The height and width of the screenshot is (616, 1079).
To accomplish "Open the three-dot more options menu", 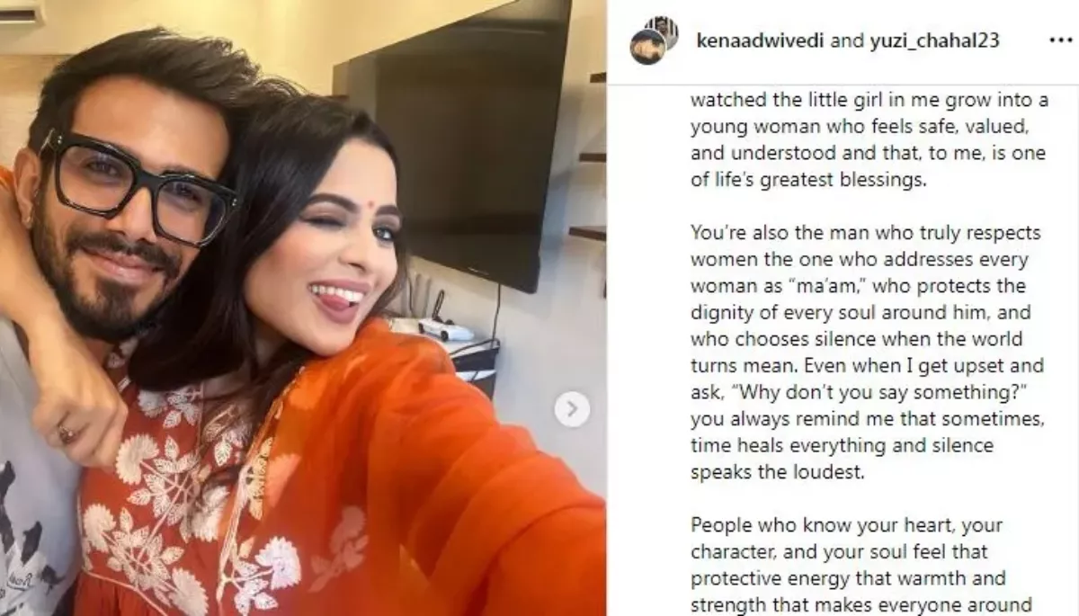I will coord(1061,41).
